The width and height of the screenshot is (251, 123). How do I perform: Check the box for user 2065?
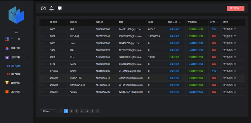coord(43,57)
